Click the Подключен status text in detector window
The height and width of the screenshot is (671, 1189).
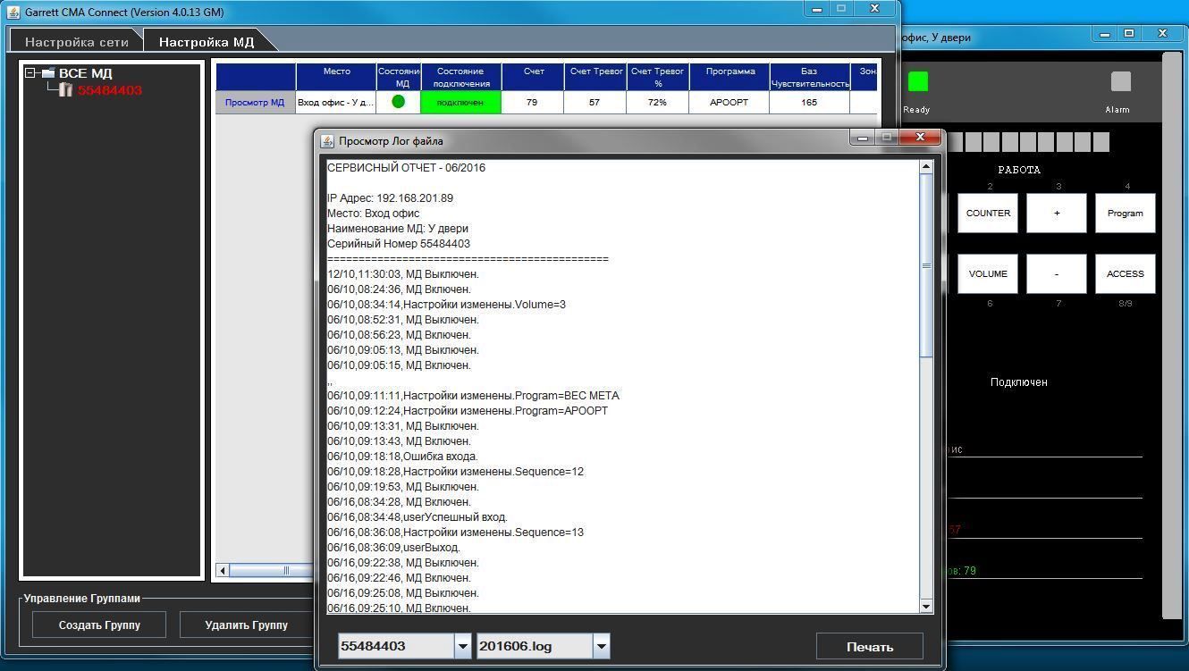(x=1019, y=382)
